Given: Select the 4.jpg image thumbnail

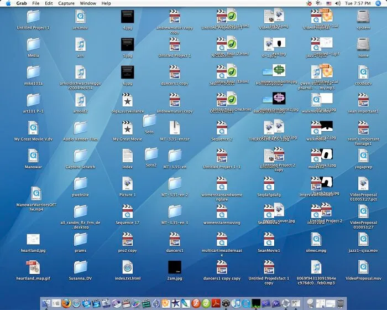Looking at the screenshot, I should [128, 17].
